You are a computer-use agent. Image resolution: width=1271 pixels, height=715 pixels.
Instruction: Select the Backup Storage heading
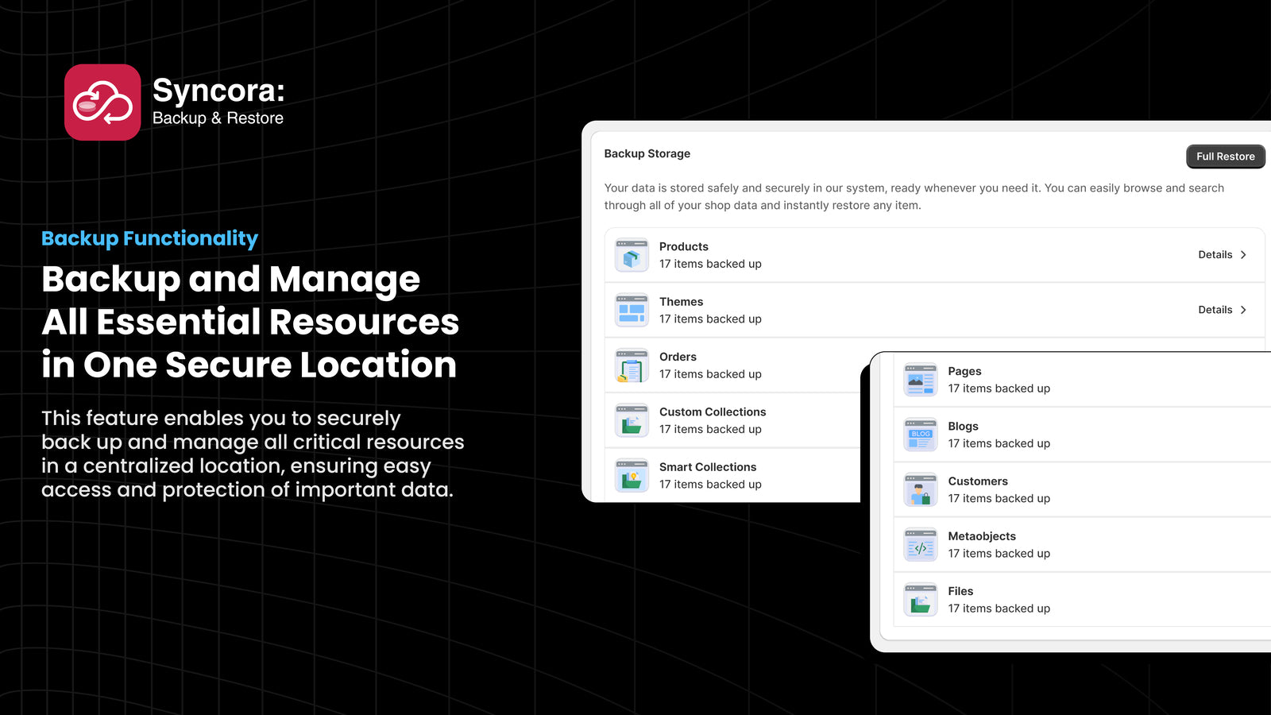pyautogui.click(x=647, y=153)
